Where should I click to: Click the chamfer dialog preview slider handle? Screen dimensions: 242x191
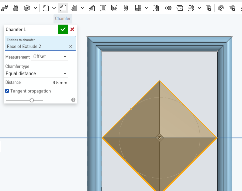pos(32,100)
